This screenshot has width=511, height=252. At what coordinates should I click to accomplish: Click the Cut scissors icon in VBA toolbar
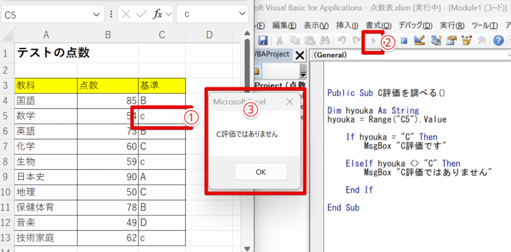279,41
